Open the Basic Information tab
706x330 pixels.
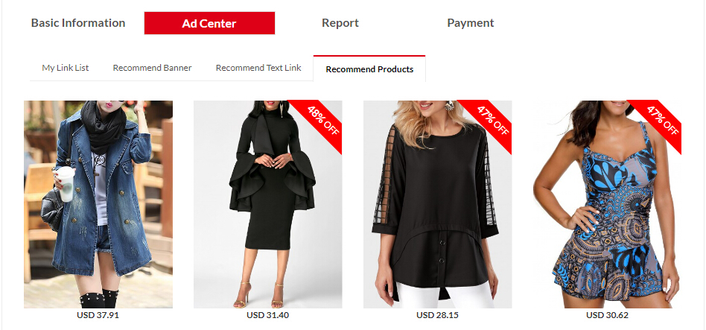coord(78,23)
